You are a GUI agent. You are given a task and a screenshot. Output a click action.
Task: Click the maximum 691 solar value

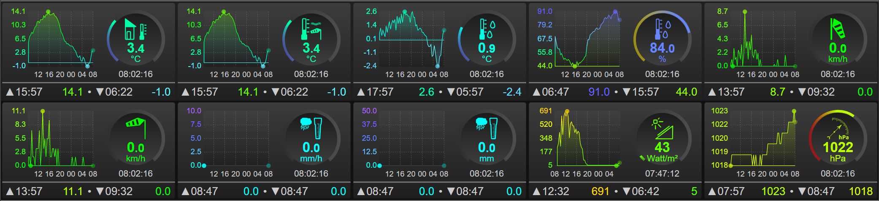(600, 191)
